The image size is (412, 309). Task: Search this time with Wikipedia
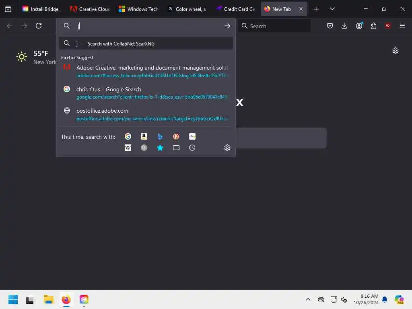(128, 148)
